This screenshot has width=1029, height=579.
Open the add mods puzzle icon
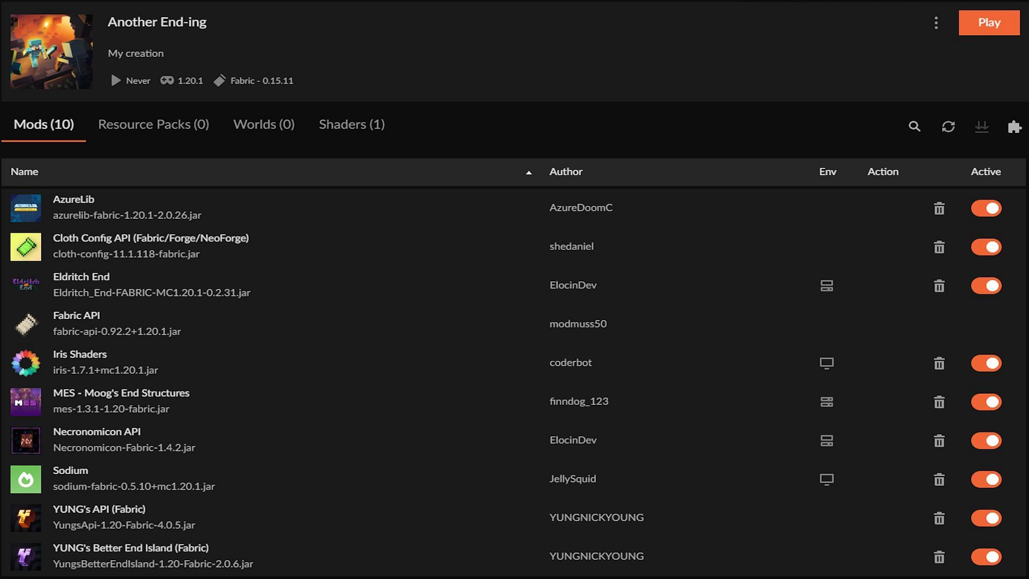tap(1015, 127)
